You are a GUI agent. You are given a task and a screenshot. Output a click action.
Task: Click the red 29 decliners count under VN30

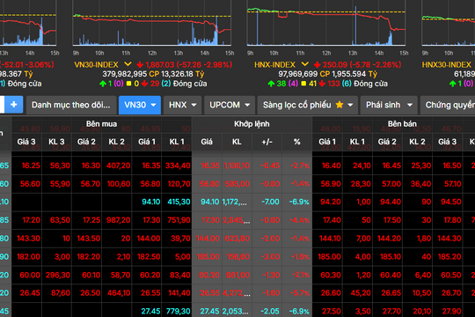click(155, 84)
